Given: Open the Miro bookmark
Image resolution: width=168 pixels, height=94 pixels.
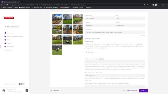Looking at the screenshot, I should point(81,8).
